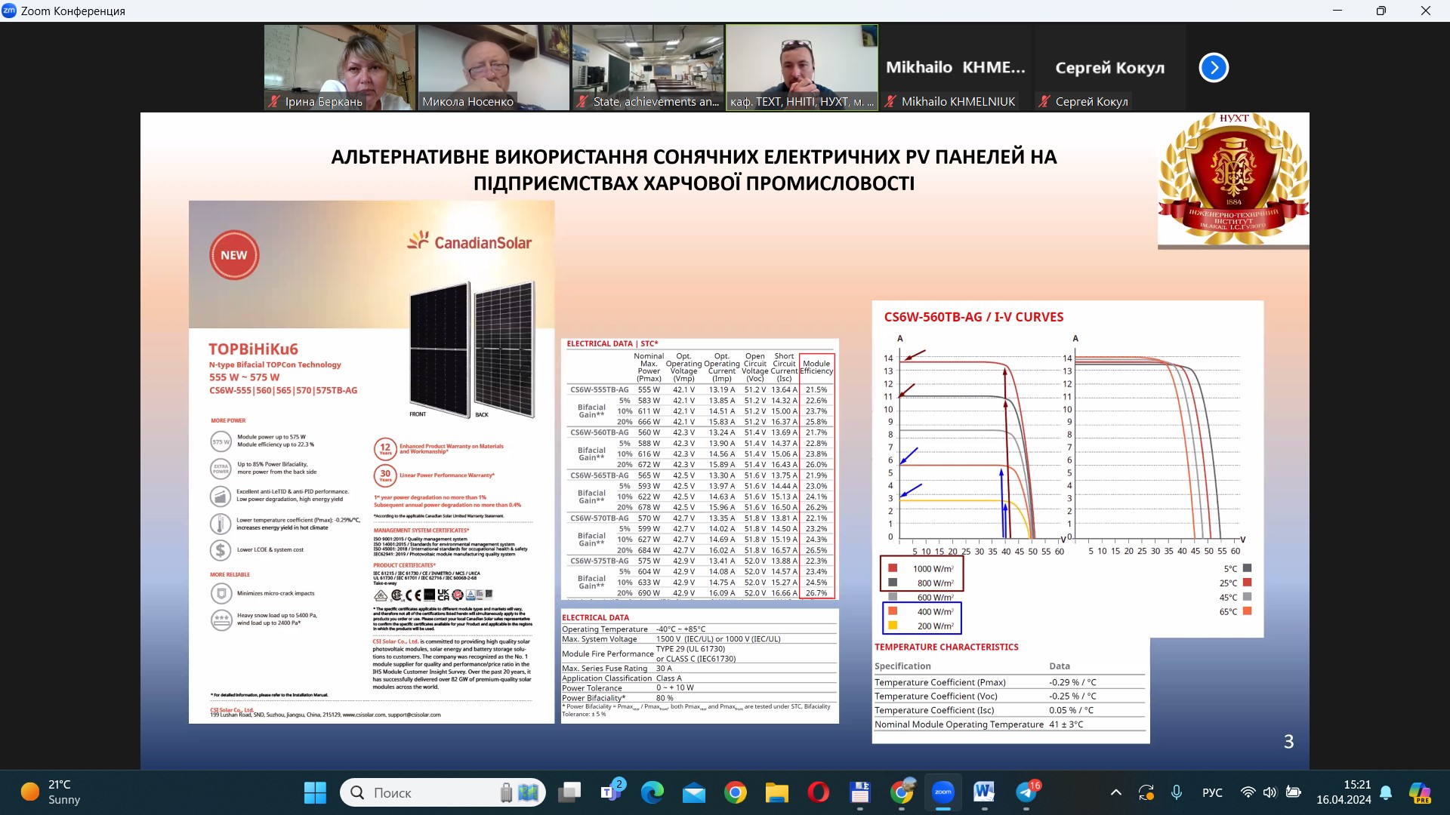
Task: Open the volume control in tray
Action: (1270, 792)
